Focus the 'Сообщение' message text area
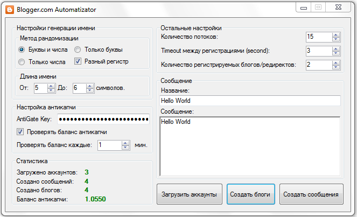The width and height of the screenshot is (357, 217). (x=250, y=146)
